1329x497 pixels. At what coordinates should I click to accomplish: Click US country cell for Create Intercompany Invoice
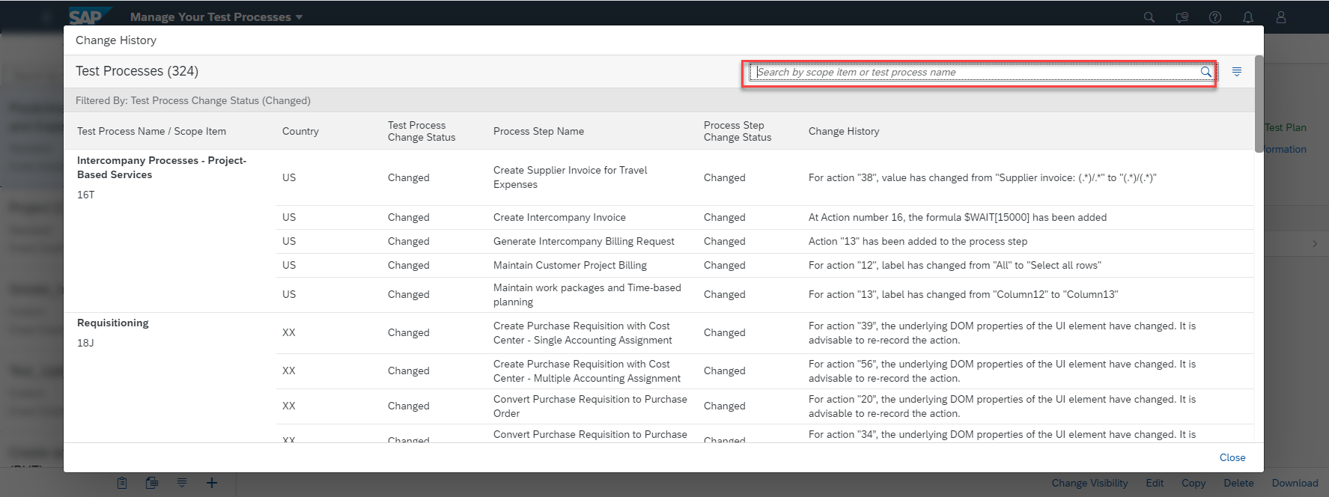click(x=289, y=217)
